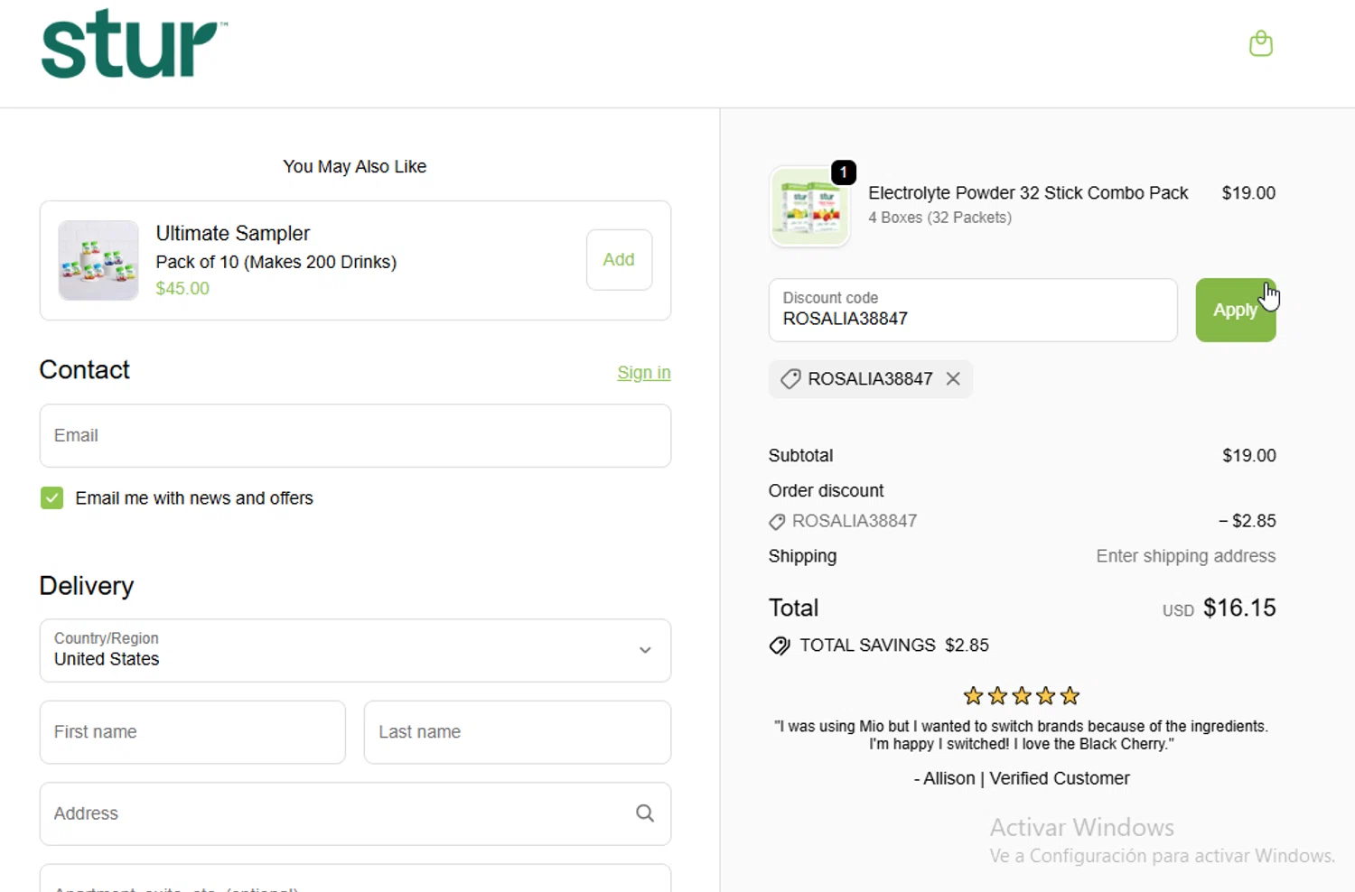Click the $45.00 sampler price

182,289
